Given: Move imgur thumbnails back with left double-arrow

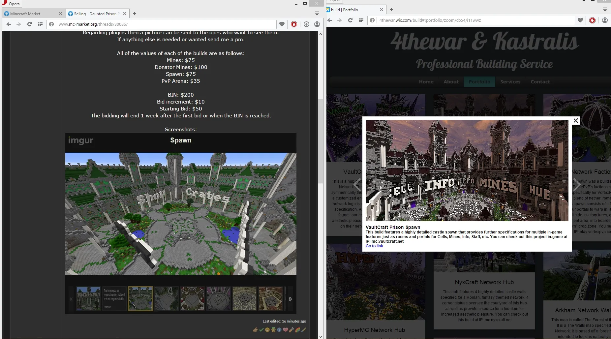Looking at the screenshot, I should [71, 299].
